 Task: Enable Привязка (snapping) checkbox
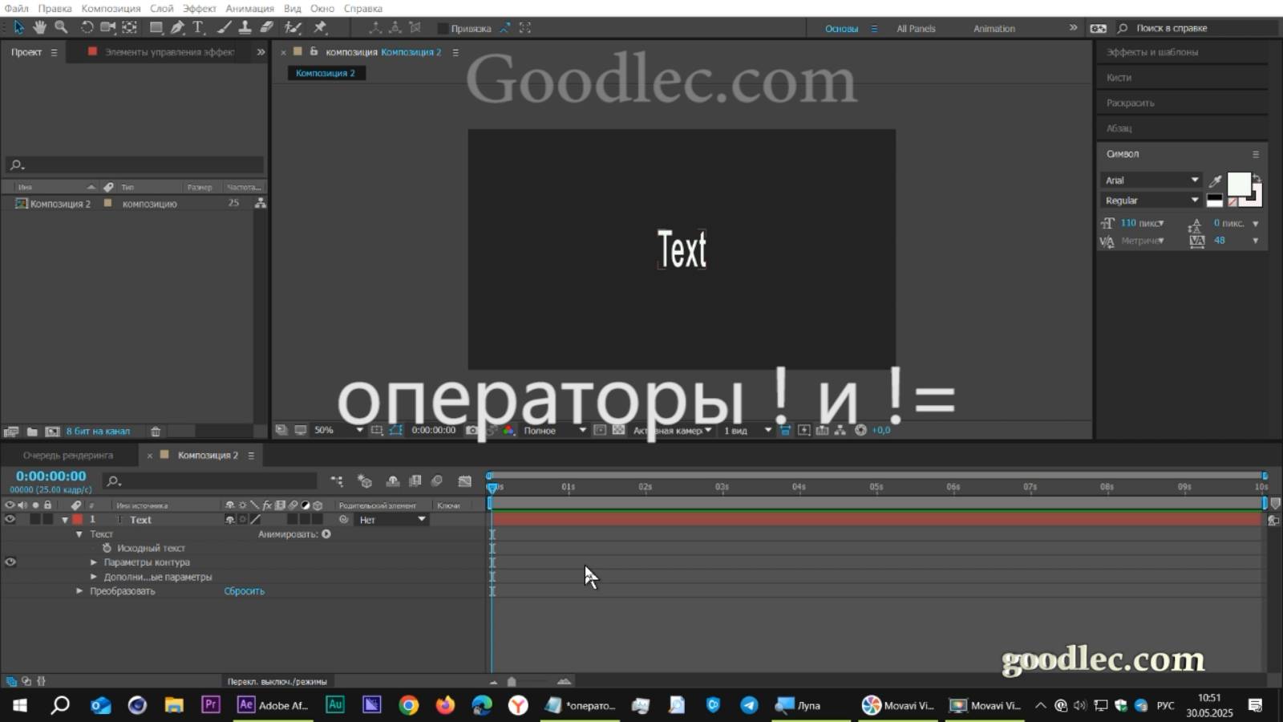point(443,26)
